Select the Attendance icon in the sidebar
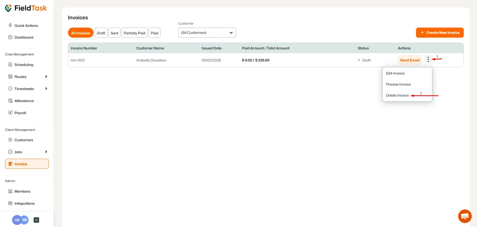 (10, 101)
